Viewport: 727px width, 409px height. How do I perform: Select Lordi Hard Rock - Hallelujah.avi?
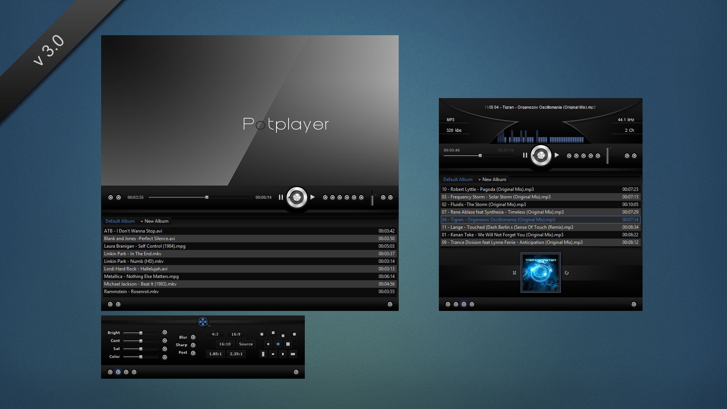tap(249, 269)
